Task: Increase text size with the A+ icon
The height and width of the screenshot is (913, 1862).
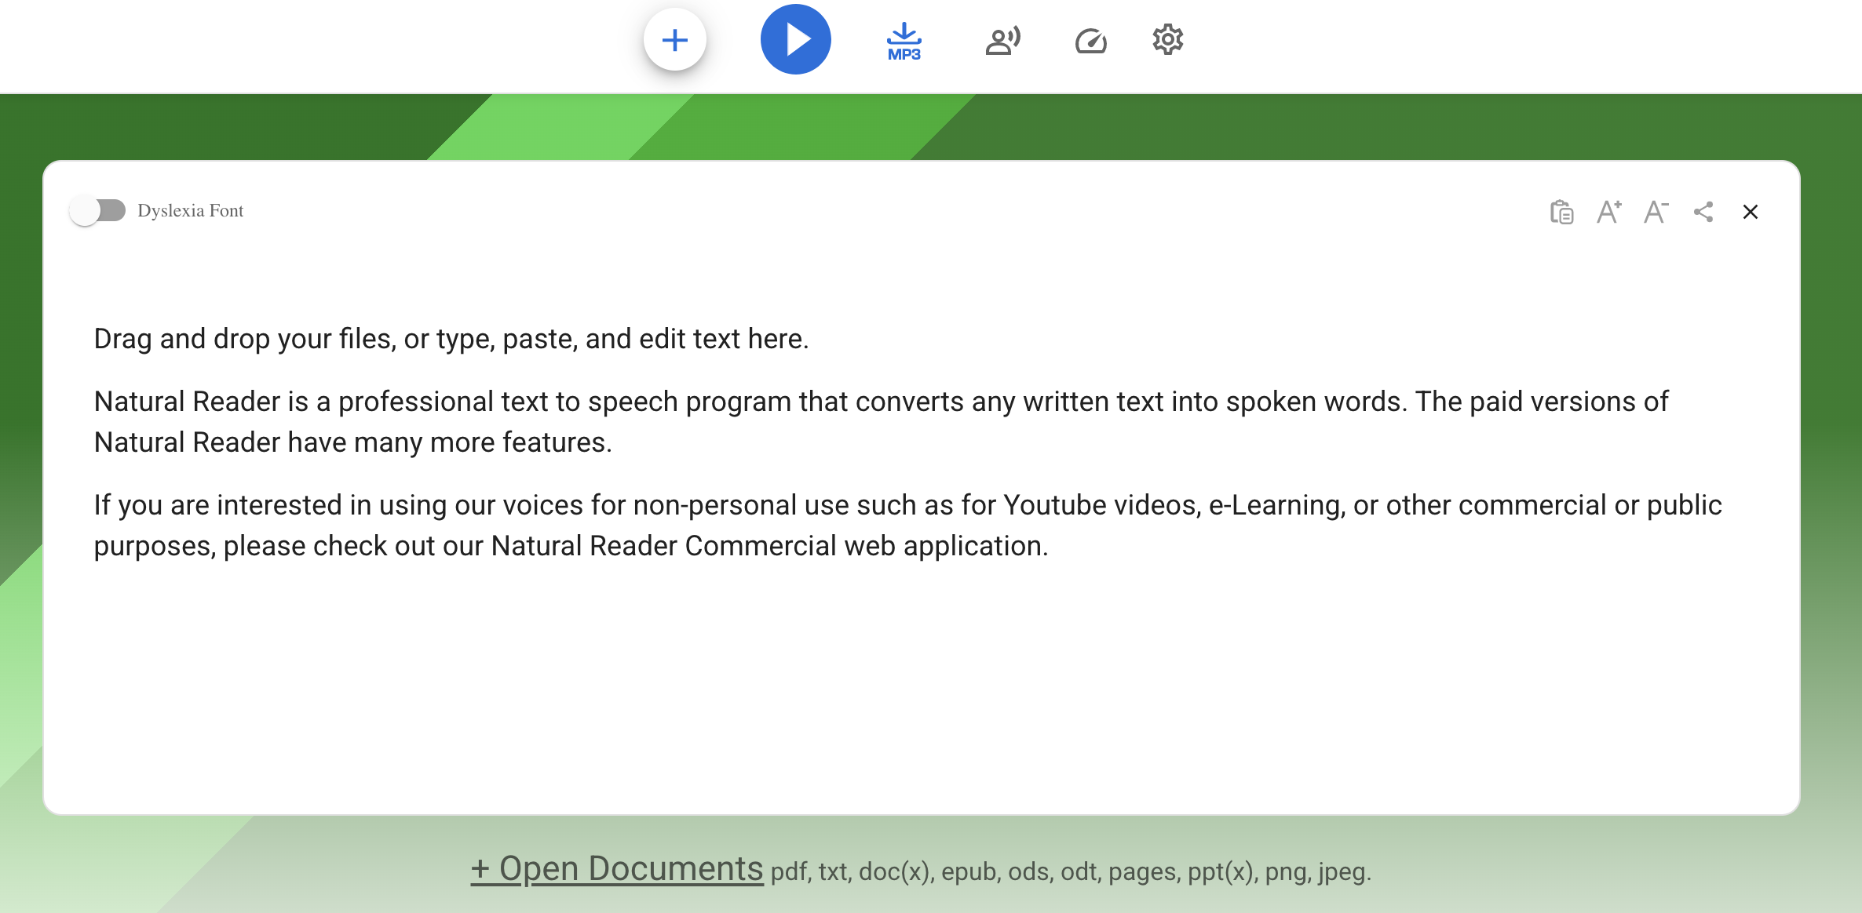Action: (x=1608, y=212)
